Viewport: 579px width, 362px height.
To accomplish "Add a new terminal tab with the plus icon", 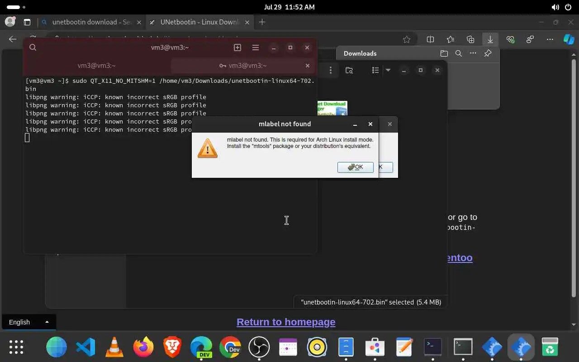I will 237,48.
